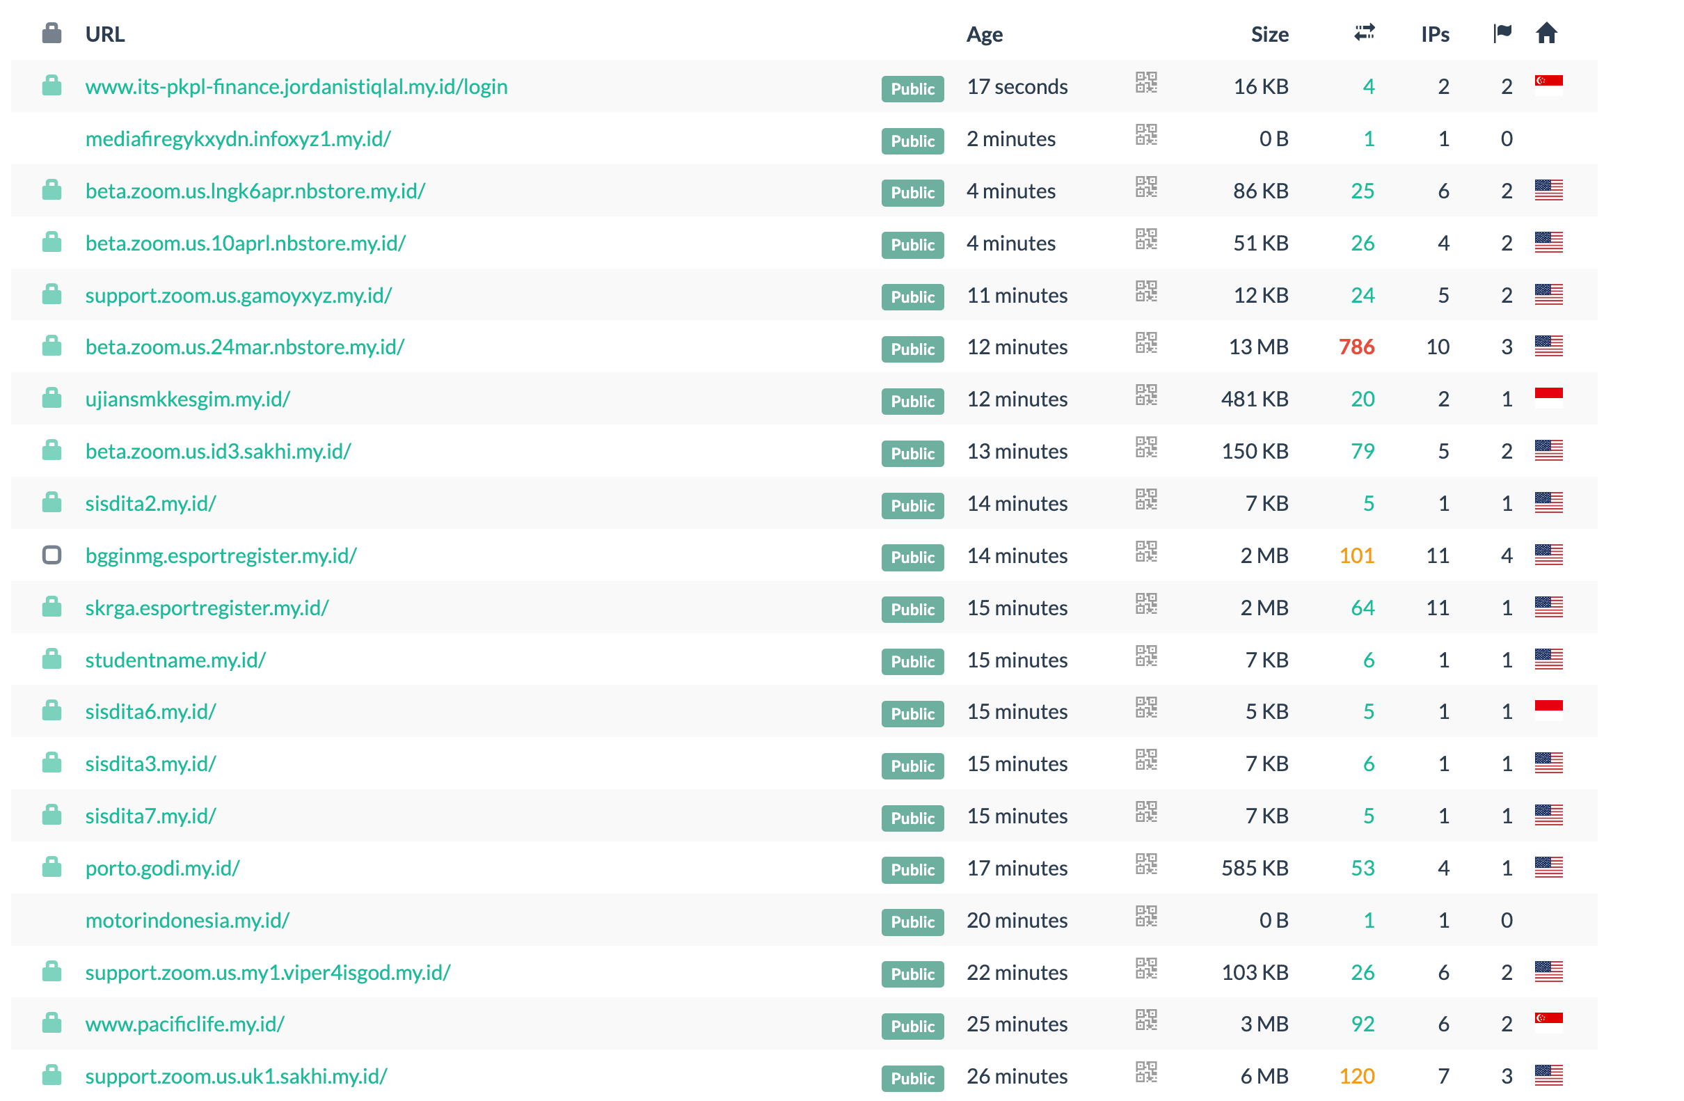Click Singapore flag in www.pacificlife.my.id row
This screenshot has width=1684, height=1101.
[1548, 1023]
